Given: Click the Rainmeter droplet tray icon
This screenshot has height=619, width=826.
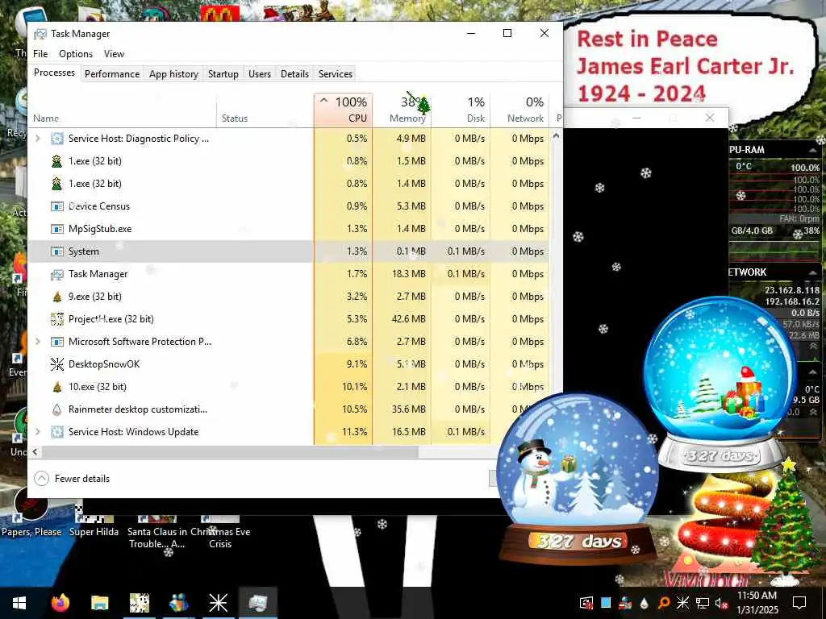Looking at the screenshot, I should 645,603.
